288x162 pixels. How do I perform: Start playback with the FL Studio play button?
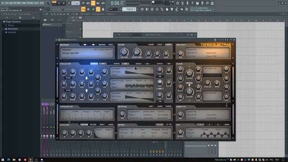(x=59, y=3)
